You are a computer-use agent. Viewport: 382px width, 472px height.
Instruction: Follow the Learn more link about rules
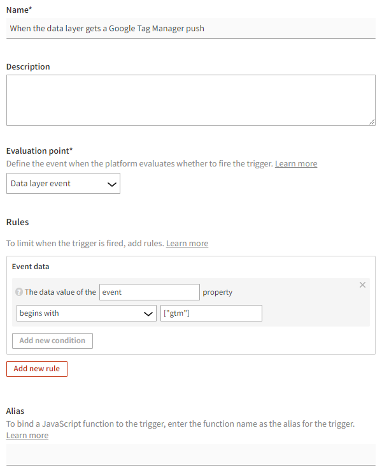[187, 243]
